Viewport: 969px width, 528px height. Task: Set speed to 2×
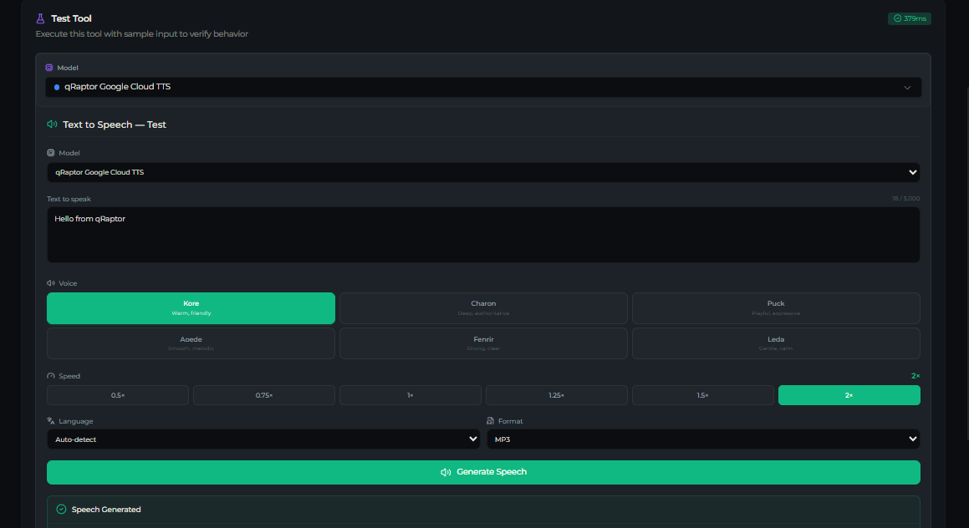tap(849, 395)
